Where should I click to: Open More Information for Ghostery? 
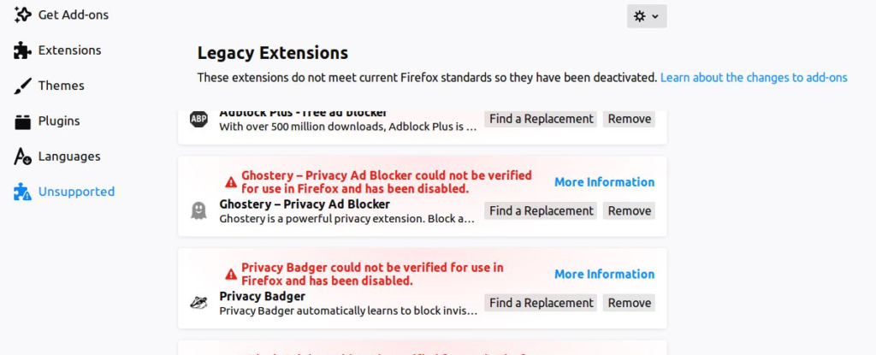[604, 182]
